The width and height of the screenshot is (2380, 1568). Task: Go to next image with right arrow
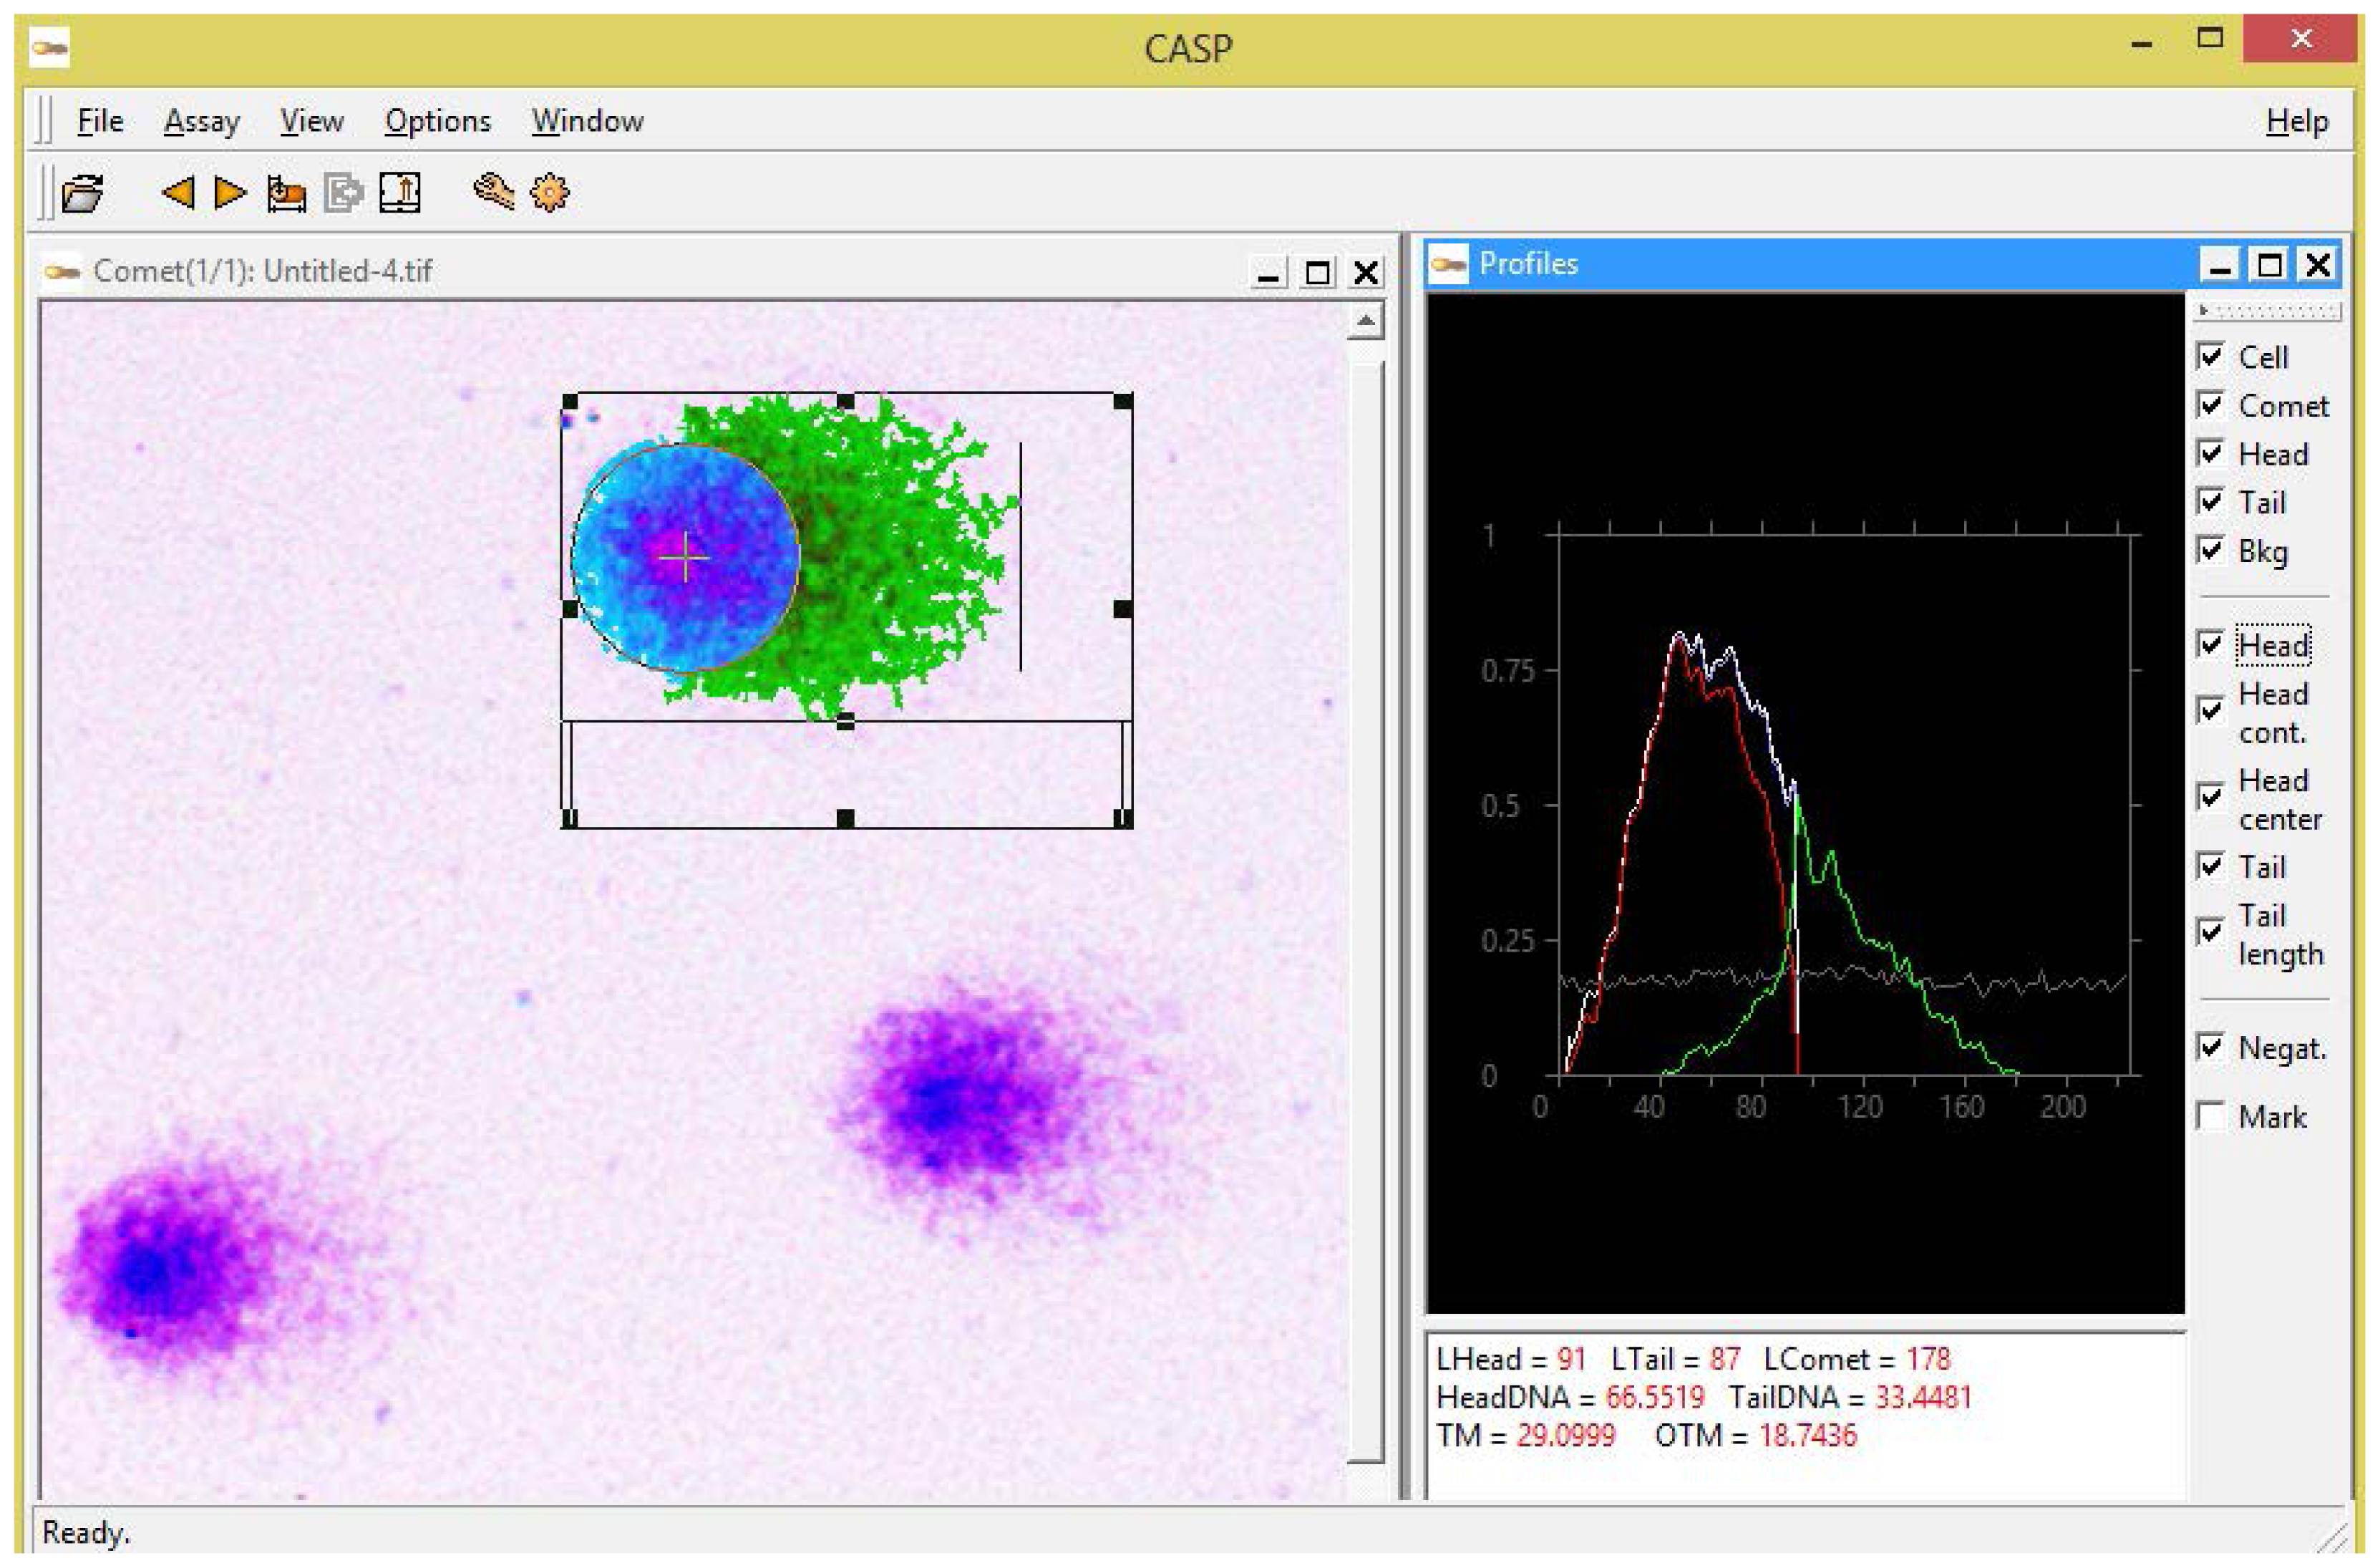[x=230, y=192]
